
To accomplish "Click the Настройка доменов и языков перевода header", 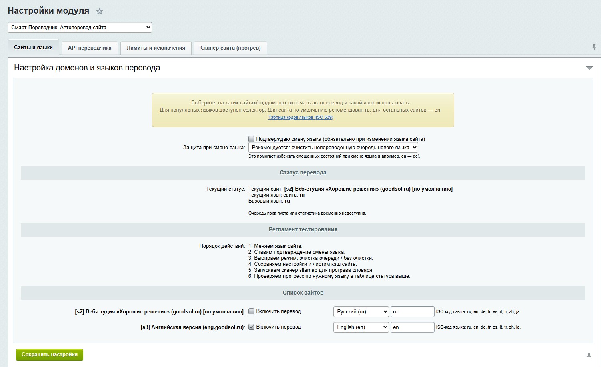I will click(x=87, y=68).
